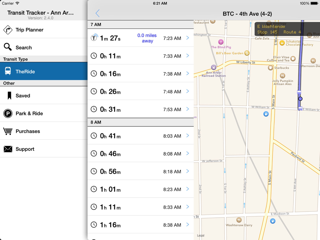Tap Bill's Beer Garden map pin
Viewport: 320px width, 240px height.
[247, 53]
